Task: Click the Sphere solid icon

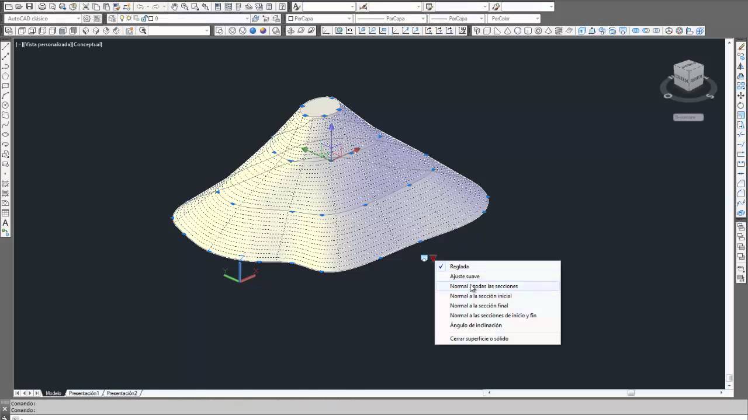Action: pos(518,31)
